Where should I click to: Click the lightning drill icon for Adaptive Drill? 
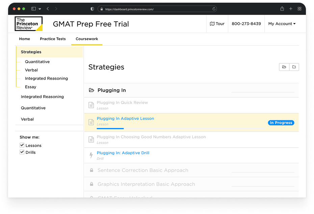[x=91, y=155]
